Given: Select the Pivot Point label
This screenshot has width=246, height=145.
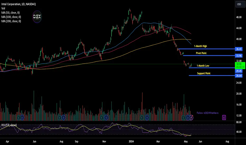Looking at the screenshot, I should tap(201, 53).
